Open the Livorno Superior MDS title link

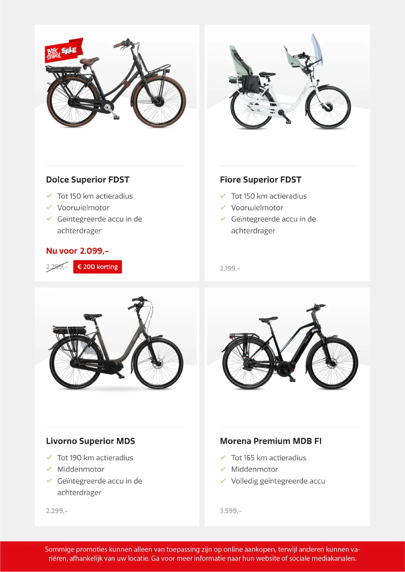[x=90, y=441]
